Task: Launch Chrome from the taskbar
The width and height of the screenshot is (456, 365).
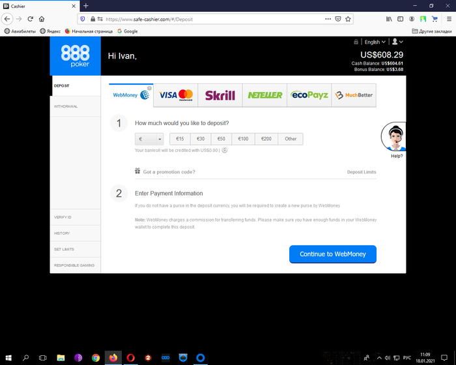Action: (96, 357)
